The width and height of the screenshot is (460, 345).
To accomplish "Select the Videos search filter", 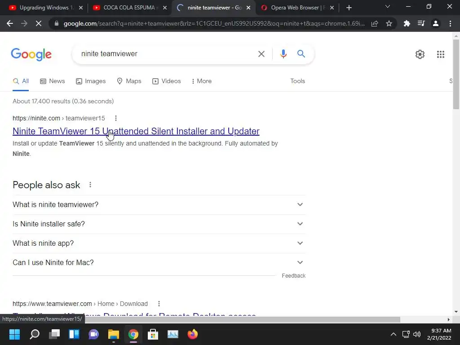I will coord(166,81).
